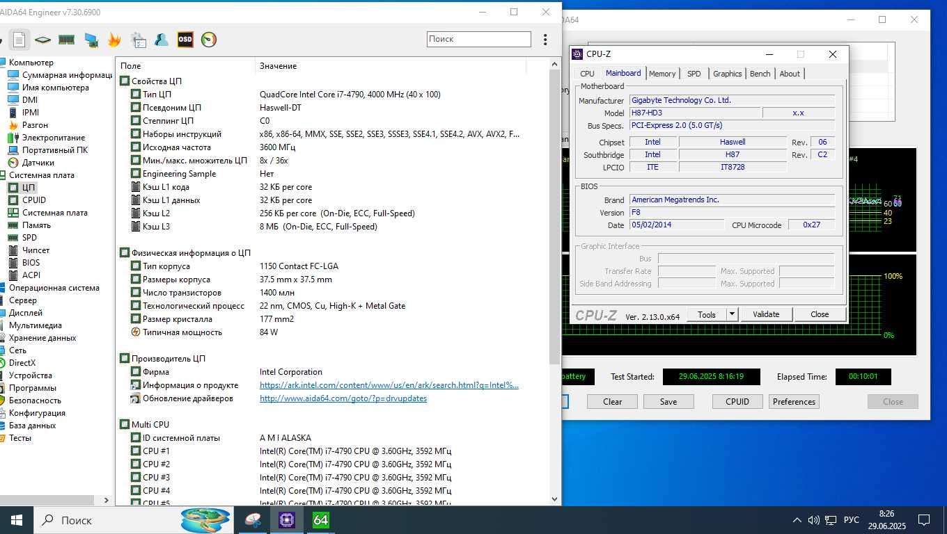This screenshot has width=947, height=534.
Task: Select the CPUID tree item
Action: [x=34, y=200]
